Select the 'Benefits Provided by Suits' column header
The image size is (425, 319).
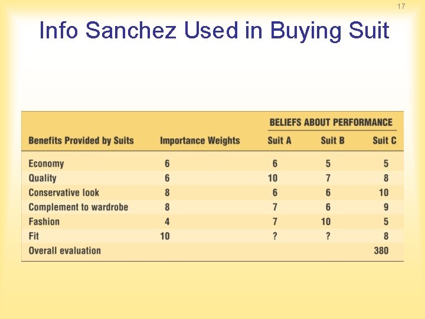coord(81,141)
